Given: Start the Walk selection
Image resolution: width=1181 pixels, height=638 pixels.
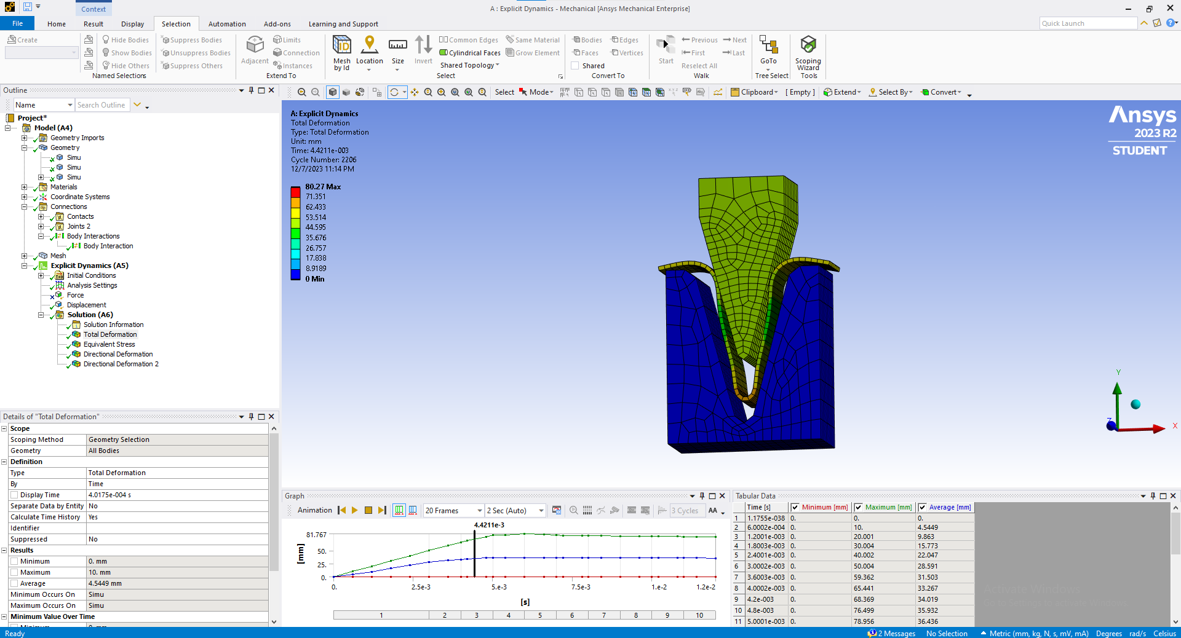Looking at the screenshot, I should pyautogui.click(x=666, y=50).
